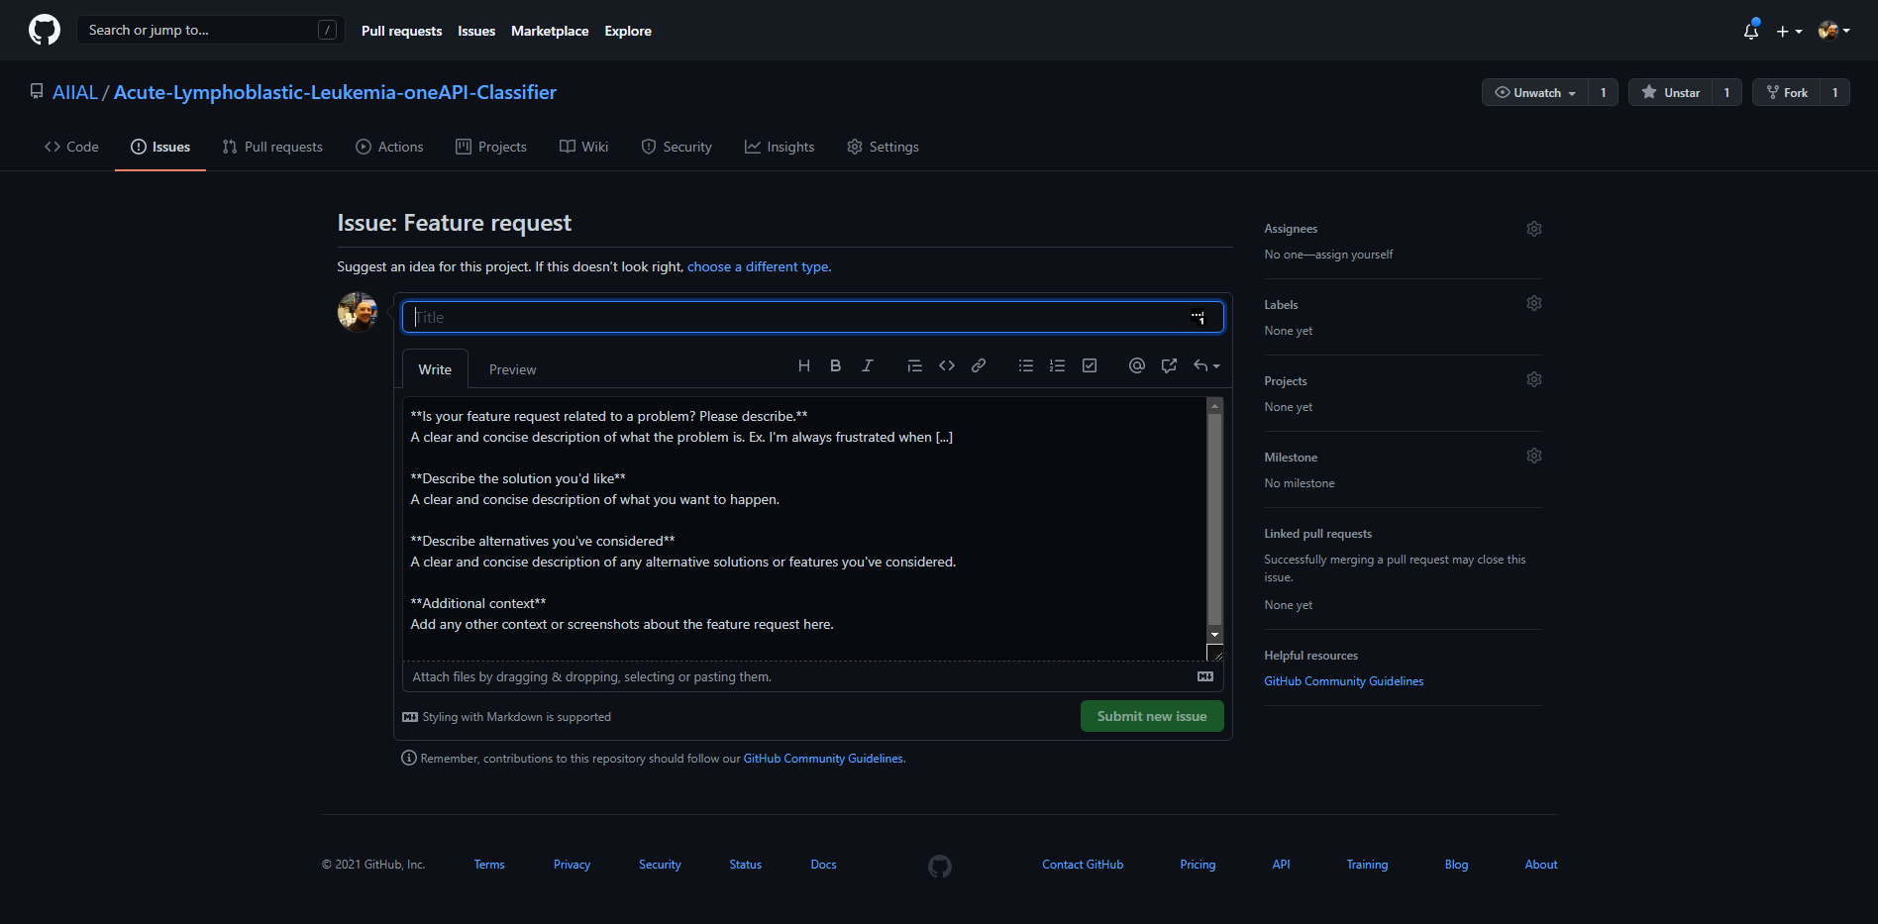
Task: Add a link via chain icon
Action: [x=979, y=365]
